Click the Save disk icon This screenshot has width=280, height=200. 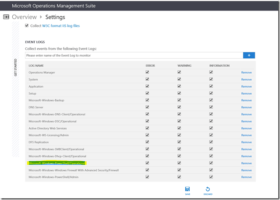[x=187, y=189]
